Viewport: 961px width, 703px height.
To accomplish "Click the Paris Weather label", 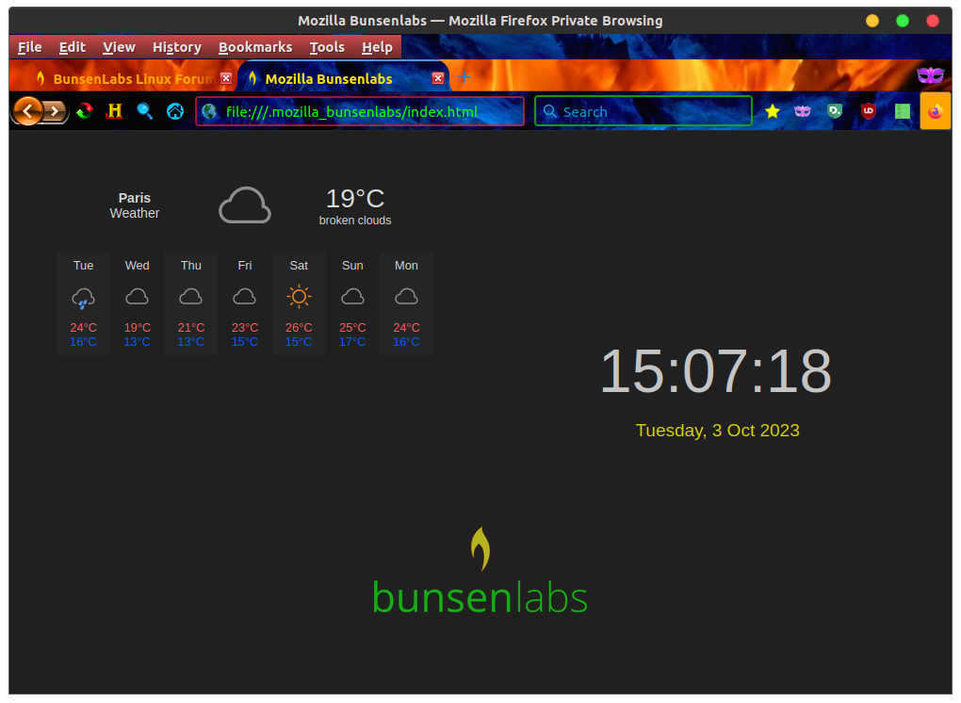I will click(x=134, y=205).
